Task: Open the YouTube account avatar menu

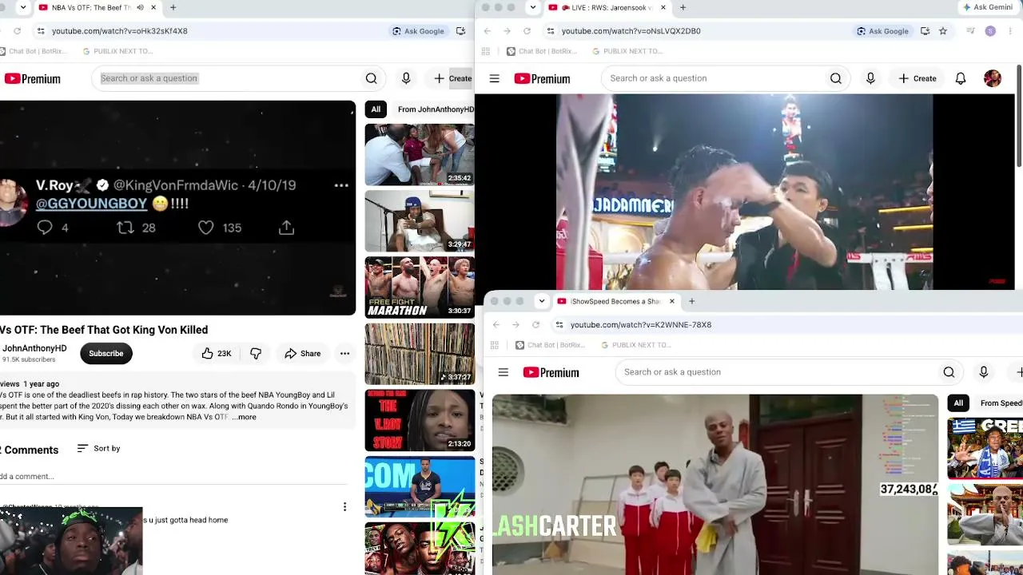Action: (993, 78)
